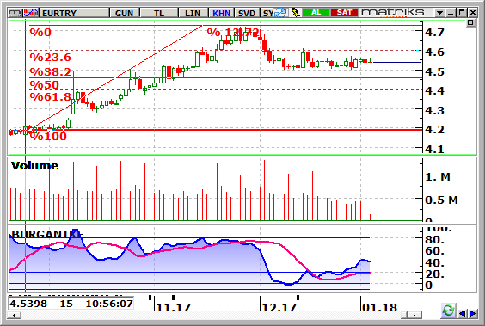Toggle the LIN scale button
Viewport: 485px width, 326px height.
[x=193, y=13]
